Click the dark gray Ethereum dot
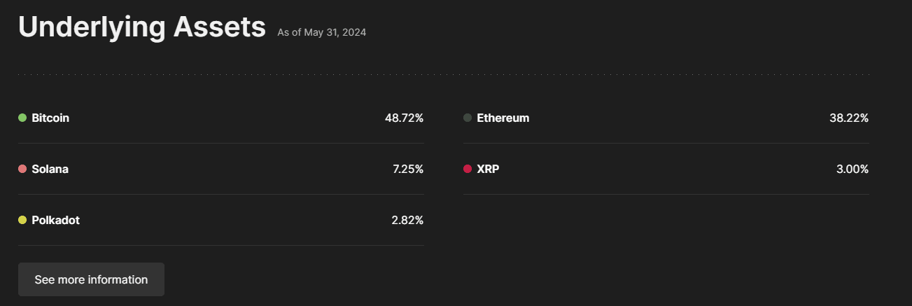 pyautogui.click(x=468, y=118)
